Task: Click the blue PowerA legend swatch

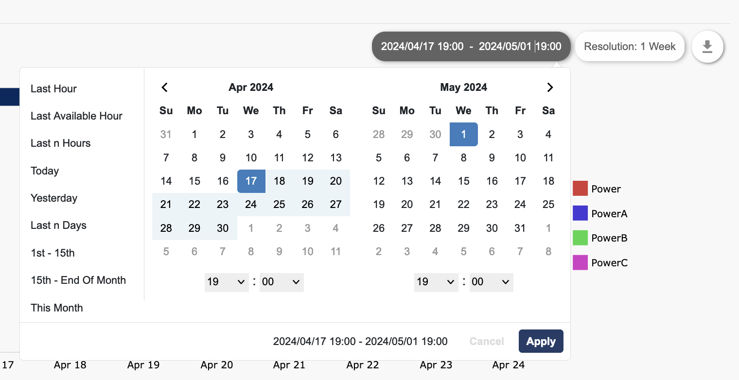Action: click(580, 213)
